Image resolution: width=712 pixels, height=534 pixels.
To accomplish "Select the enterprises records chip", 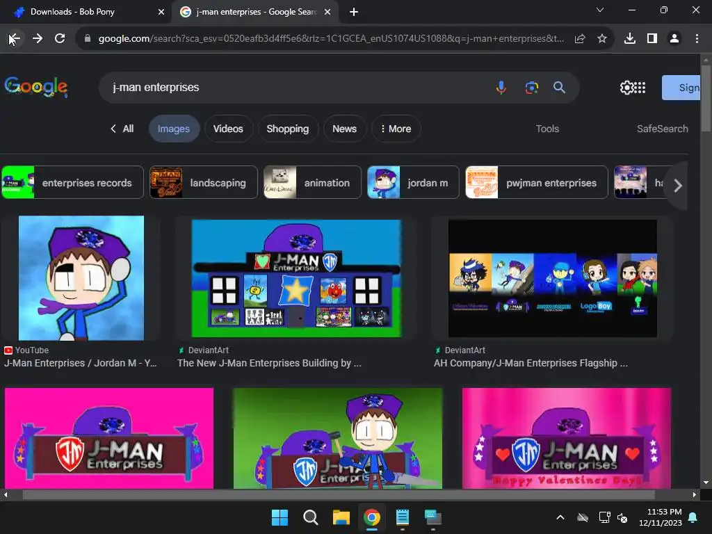I will pos(72,183).
